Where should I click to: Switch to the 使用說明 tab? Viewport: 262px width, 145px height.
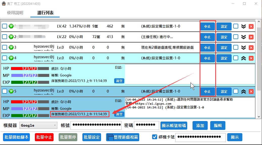[x=15, y=13]
